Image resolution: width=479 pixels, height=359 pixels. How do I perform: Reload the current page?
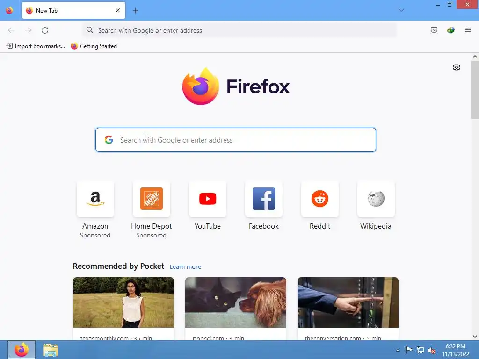coord(45,30)
